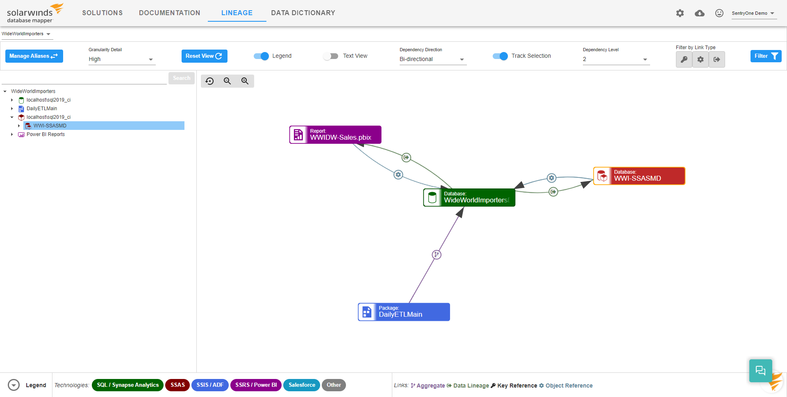Expand the DailyETLMain tree node
Screen dimensions: 787x397
(x=12, y=109)
